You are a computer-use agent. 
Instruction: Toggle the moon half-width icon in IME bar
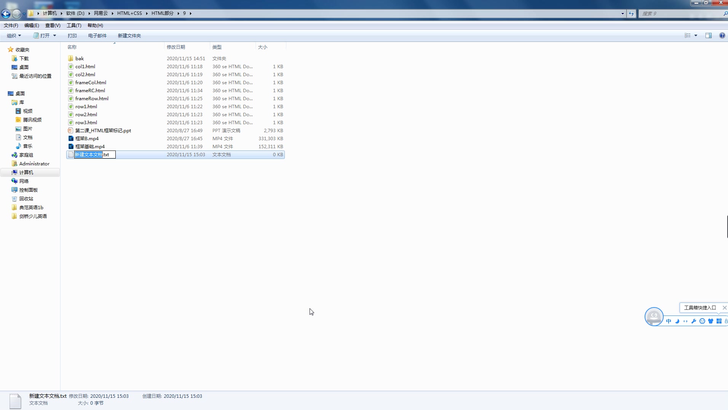(677, 321)
